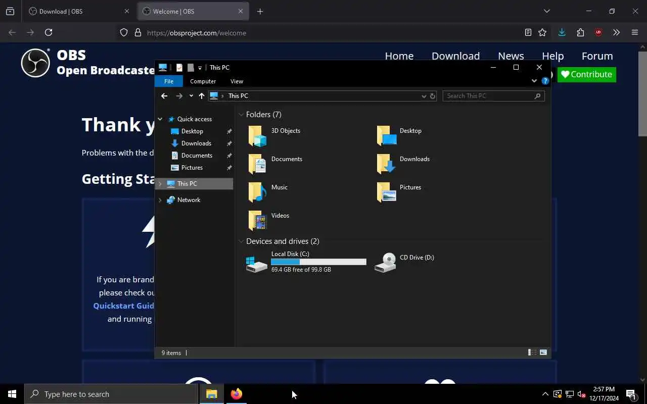This screenshot has width=647, height=404.
Task: Open address bar history dropdown
Action: (424, 96)
